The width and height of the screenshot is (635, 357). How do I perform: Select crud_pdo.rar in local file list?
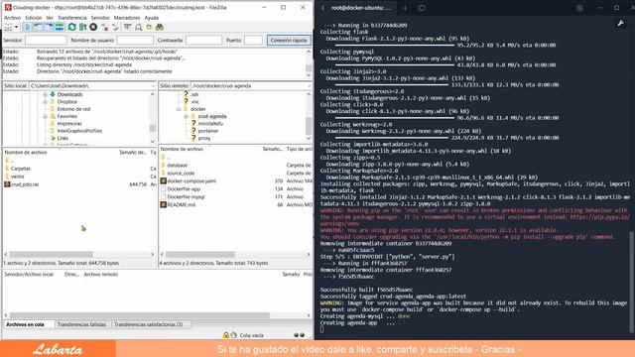tap(25, 184)
